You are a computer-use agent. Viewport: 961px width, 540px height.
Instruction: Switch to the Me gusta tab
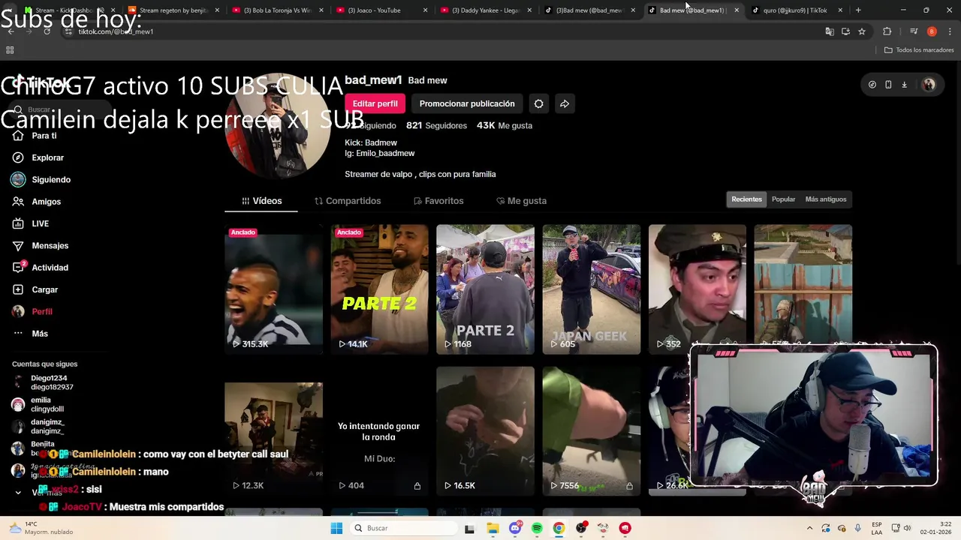click(521, 201)
